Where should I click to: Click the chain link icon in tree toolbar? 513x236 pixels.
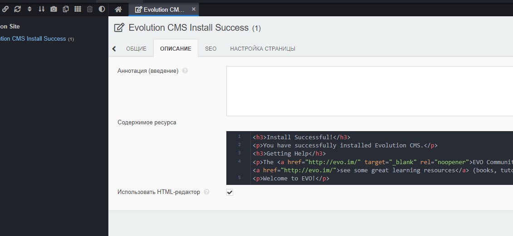[5, 9]
